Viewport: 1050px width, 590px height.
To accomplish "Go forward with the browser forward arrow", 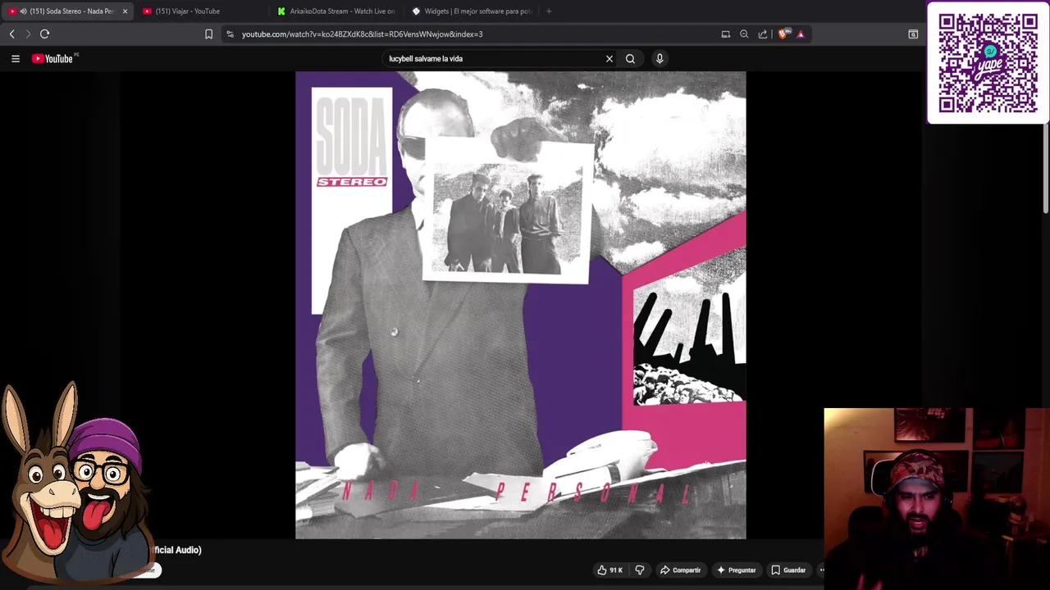I will (x=27, y=34).
